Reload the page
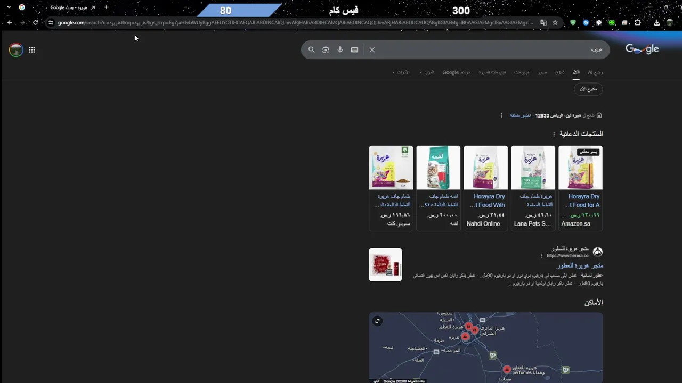This screenshot has height=383, width=682. pyautogui.click(x=35, y=22)
